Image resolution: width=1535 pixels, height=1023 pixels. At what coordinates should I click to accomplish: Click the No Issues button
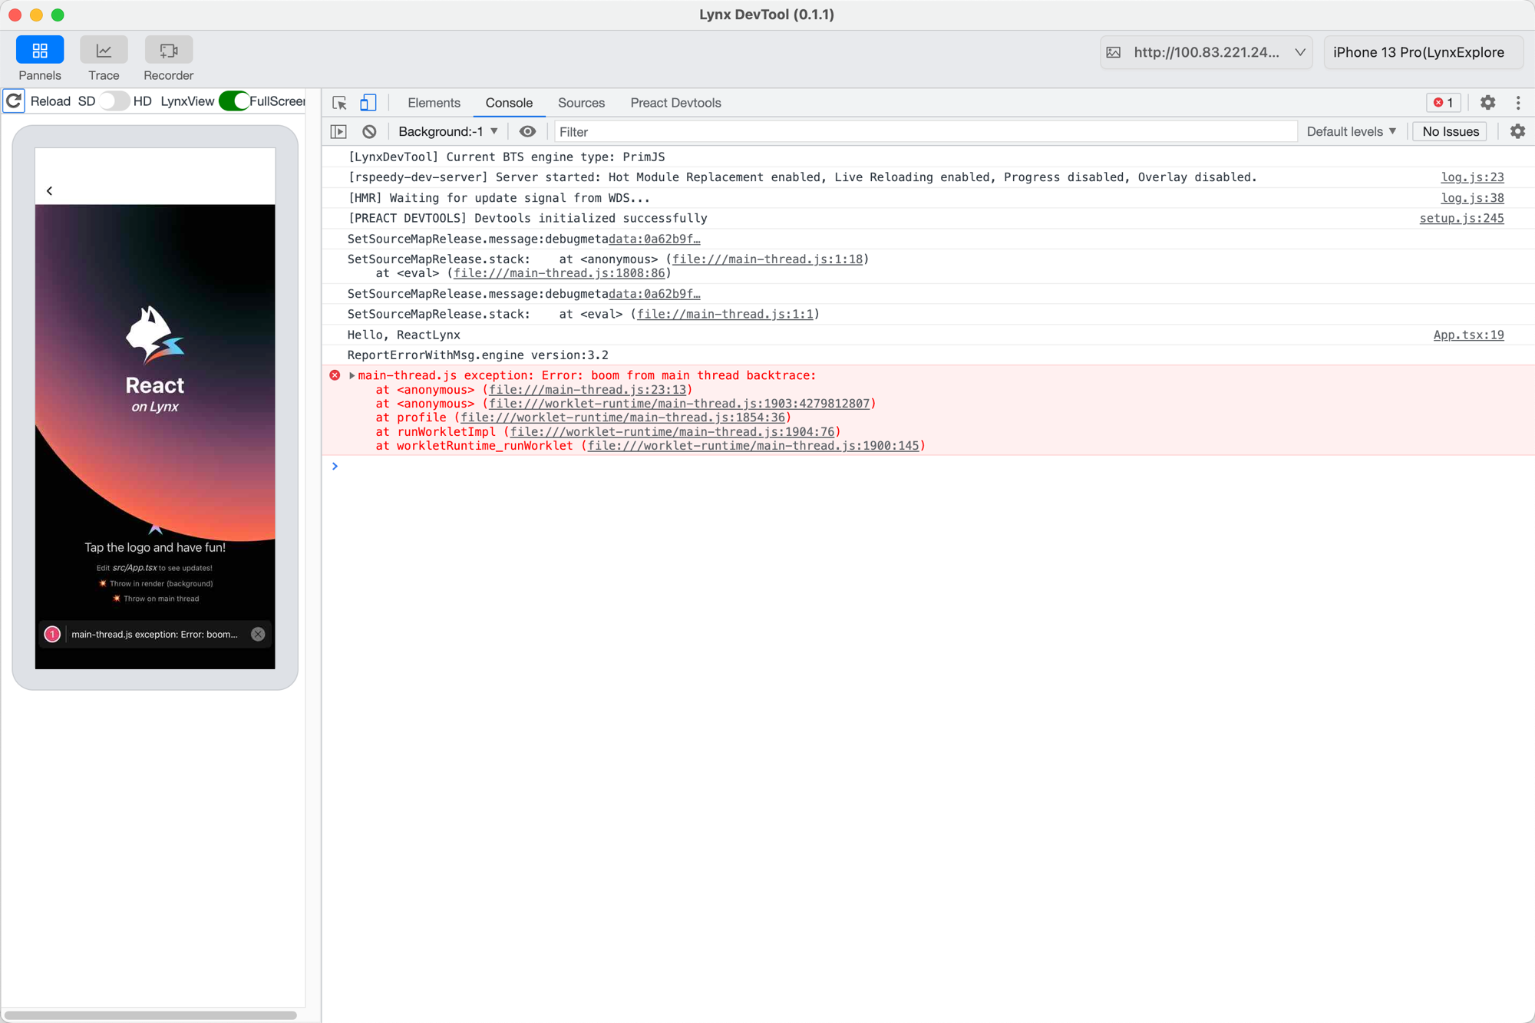tap(1450, 132)
